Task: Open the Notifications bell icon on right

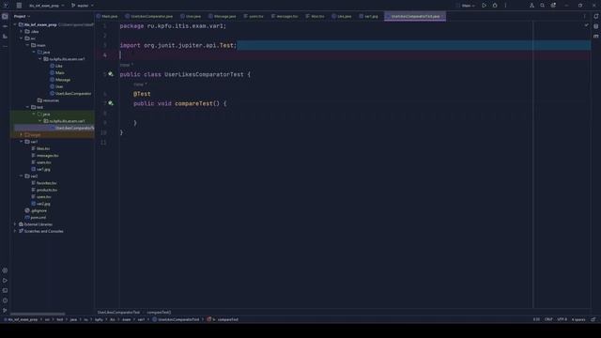Action: click(x=596, y=16)
